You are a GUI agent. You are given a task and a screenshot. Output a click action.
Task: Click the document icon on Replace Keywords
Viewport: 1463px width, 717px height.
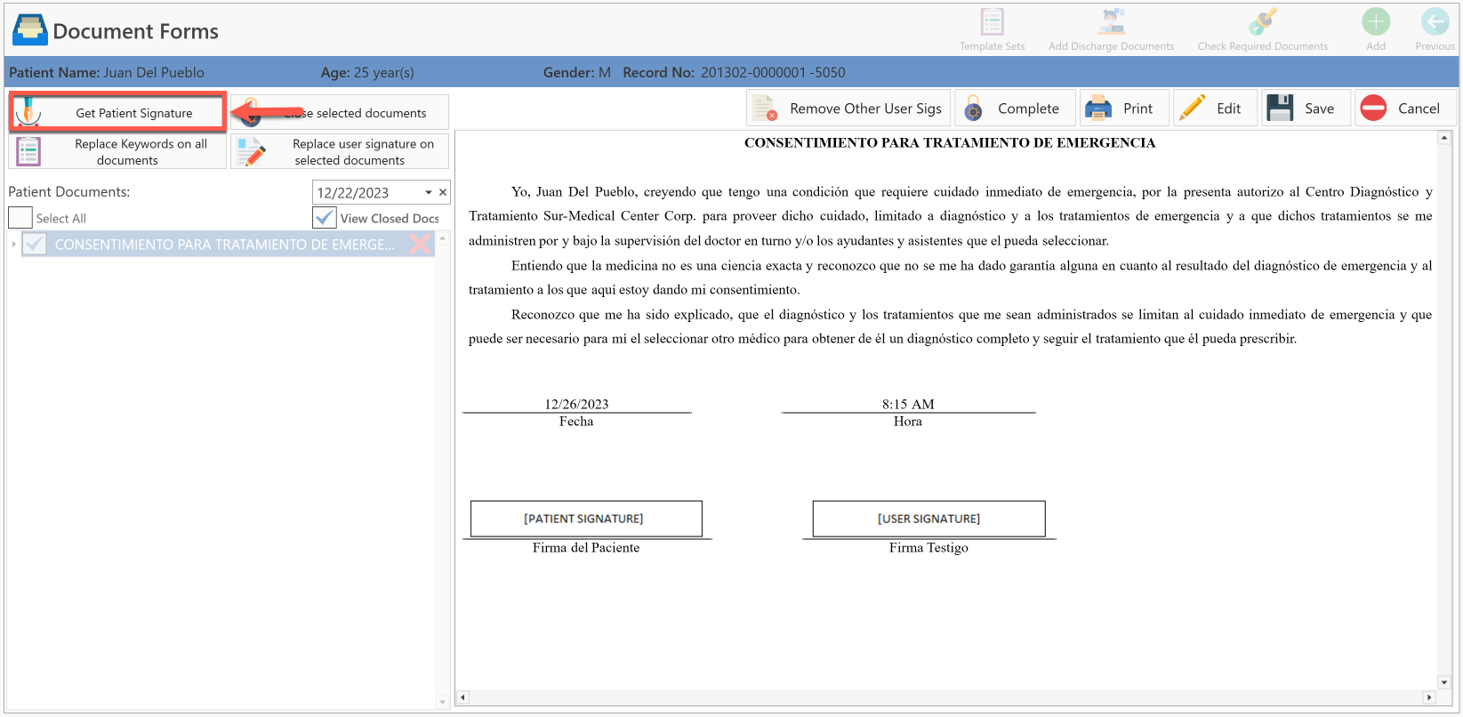tap(28, 152)
